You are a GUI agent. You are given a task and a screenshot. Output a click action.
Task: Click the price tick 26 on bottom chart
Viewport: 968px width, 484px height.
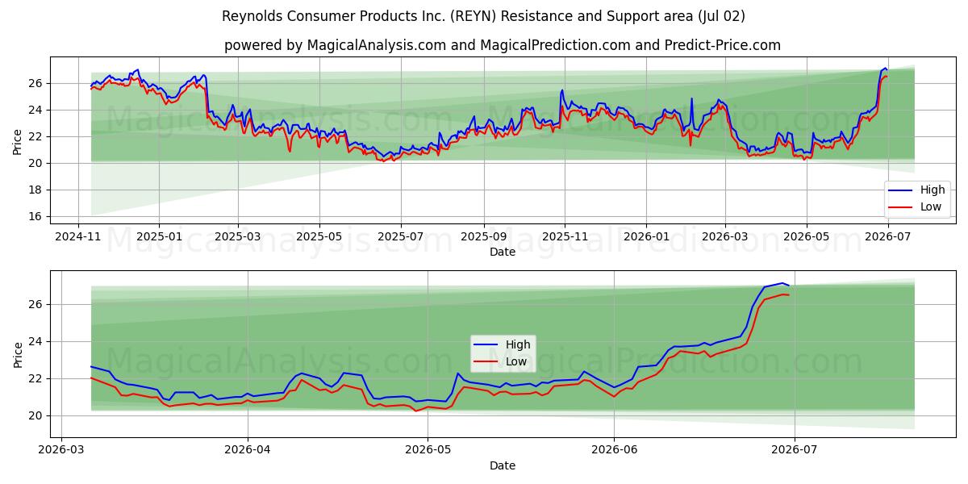coord(37,304)
